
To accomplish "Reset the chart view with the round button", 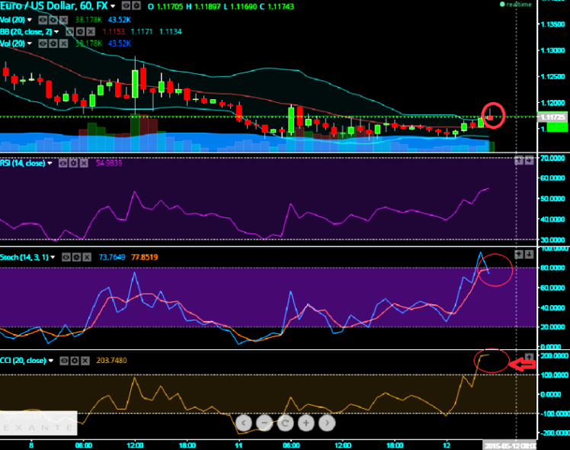I will [x=285, y=423].
